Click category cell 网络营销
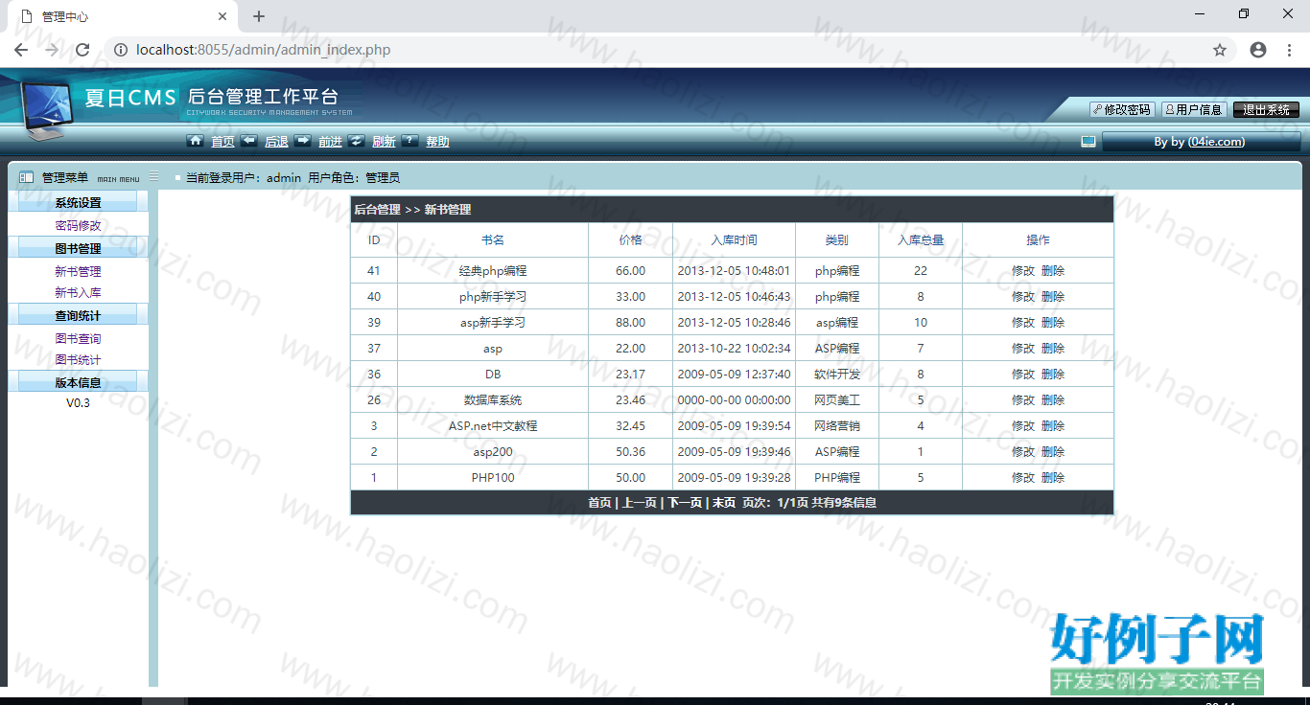Viewport: 1310px width, 705px height. pos(837,426)
